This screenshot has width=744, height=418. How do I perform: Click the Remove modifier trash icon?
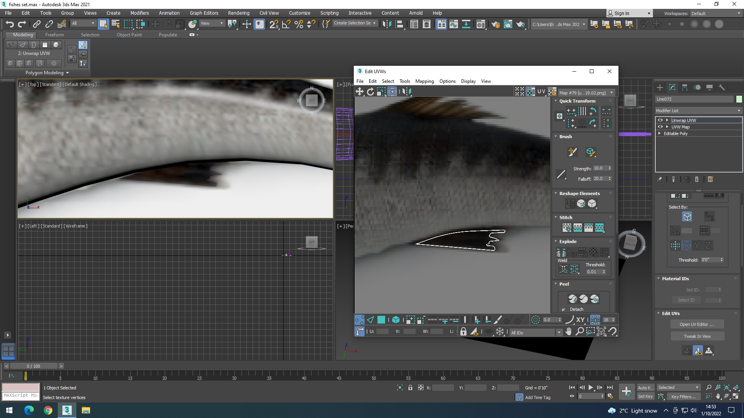(x=697, y=179)
